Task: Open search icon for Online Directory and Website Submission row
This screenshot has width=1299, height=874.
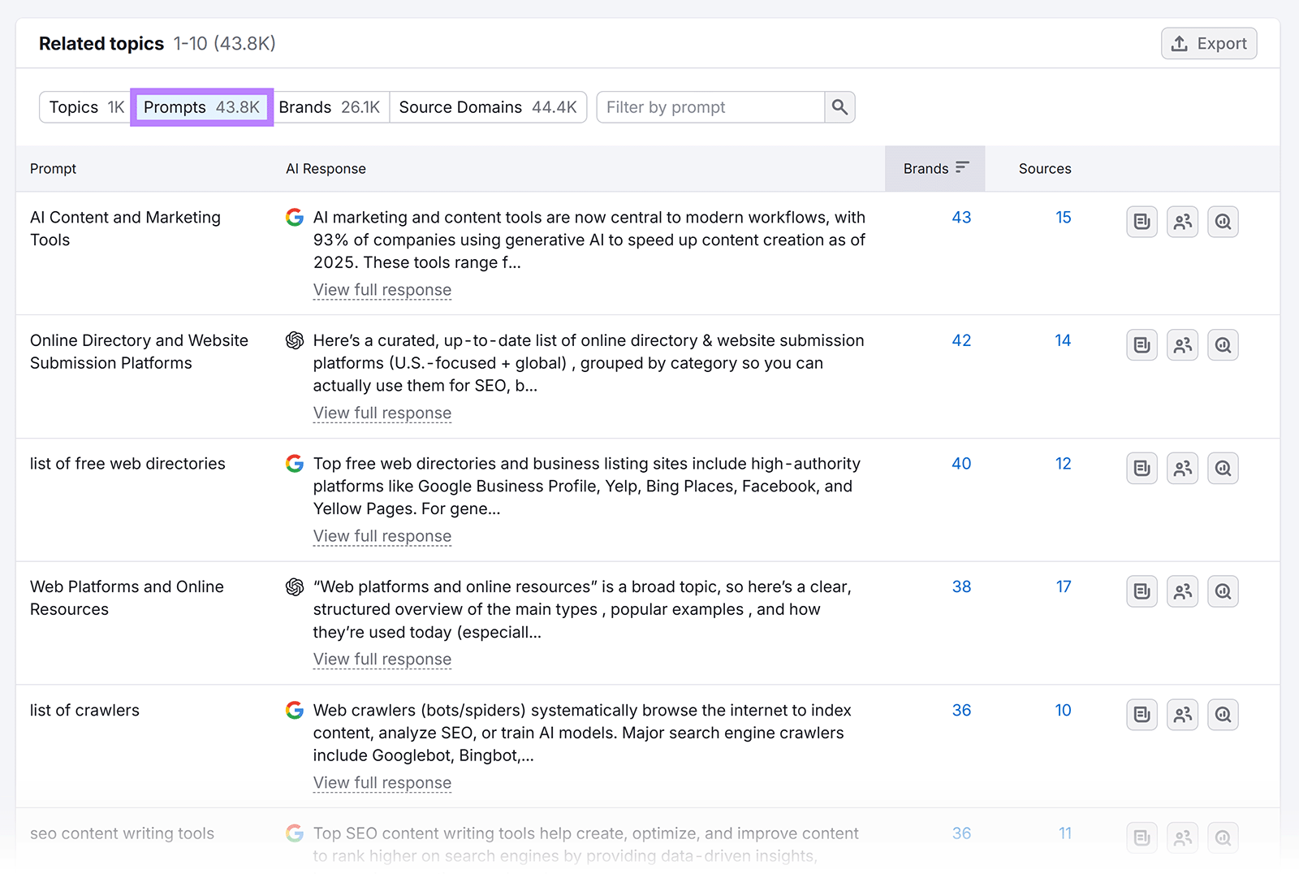Action: (1223, 345)
